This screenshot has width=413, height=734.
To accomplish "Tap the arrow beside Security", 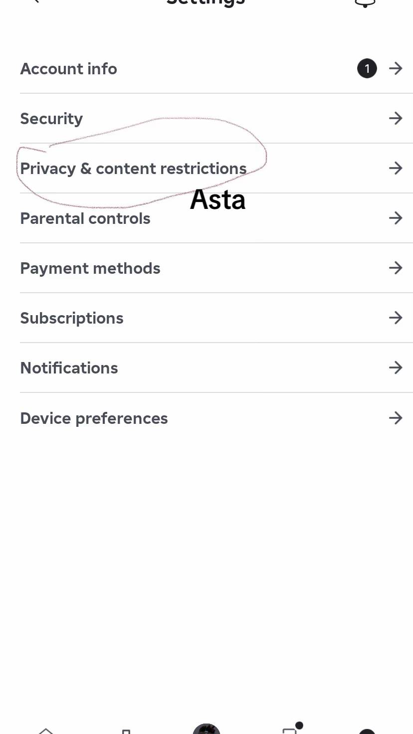I will pos(396,118).
